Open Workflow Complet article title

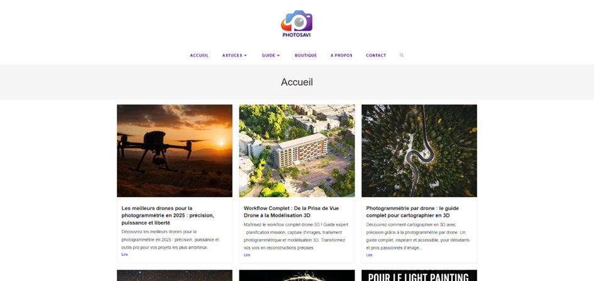[x=291, y=212]
